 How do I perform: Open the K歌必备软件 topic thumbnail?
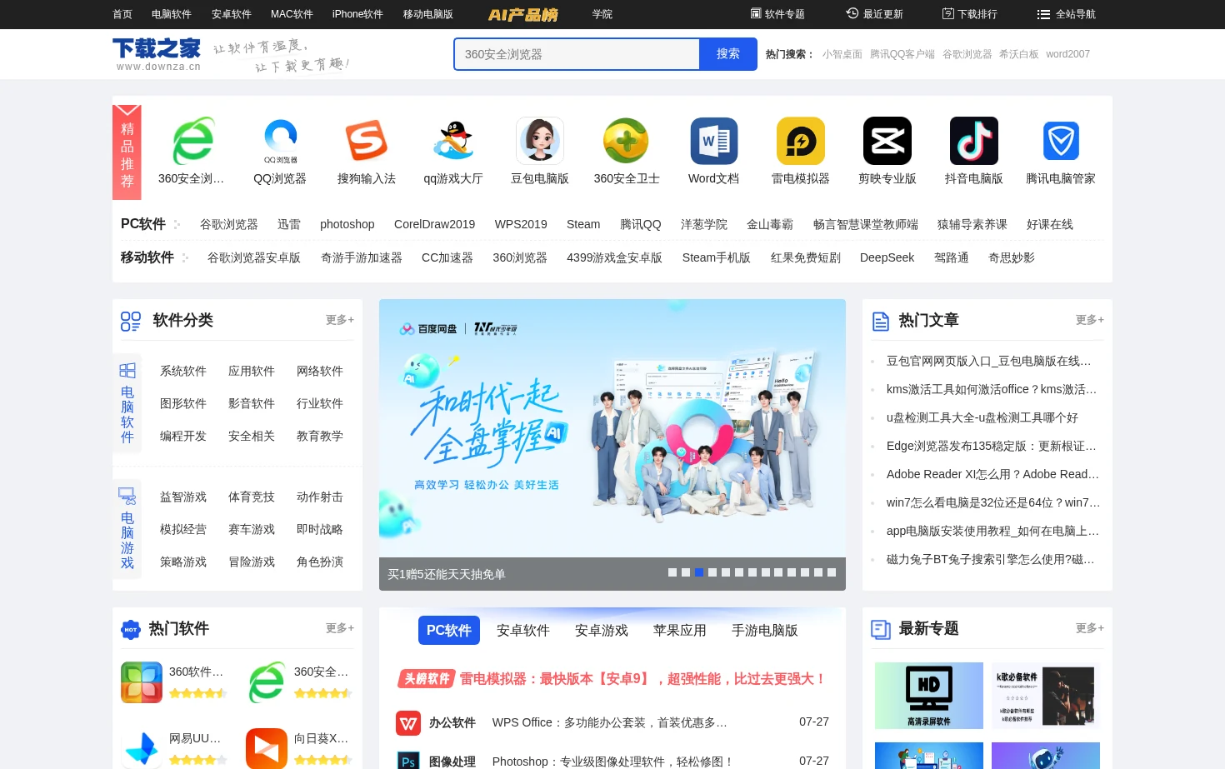point(1046,696)
